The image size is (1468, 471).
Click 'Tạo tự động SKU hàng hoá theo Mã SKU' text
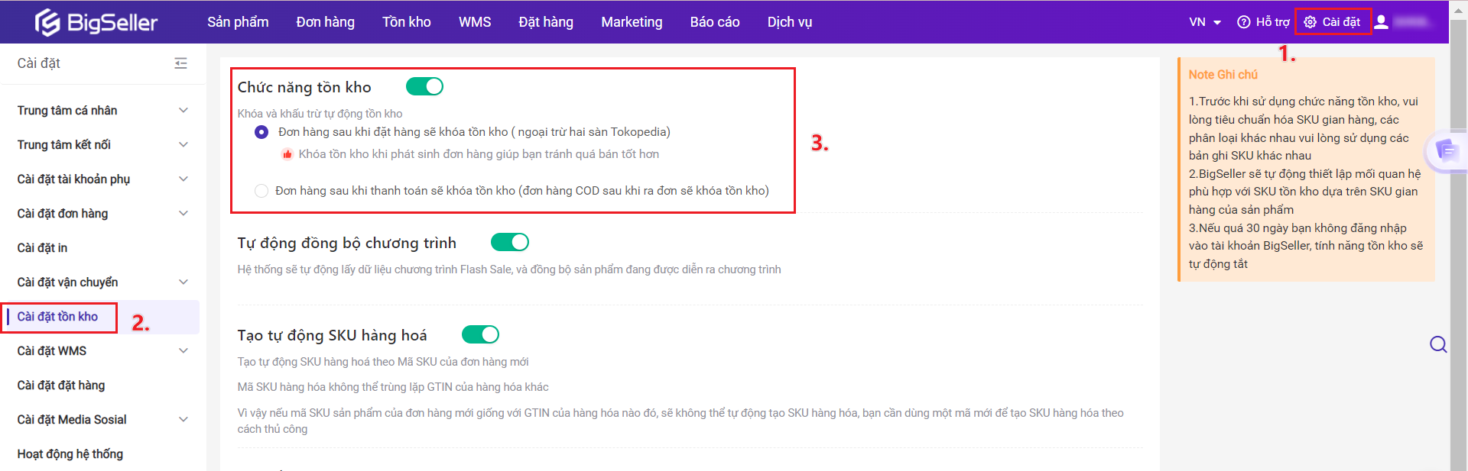383,362
